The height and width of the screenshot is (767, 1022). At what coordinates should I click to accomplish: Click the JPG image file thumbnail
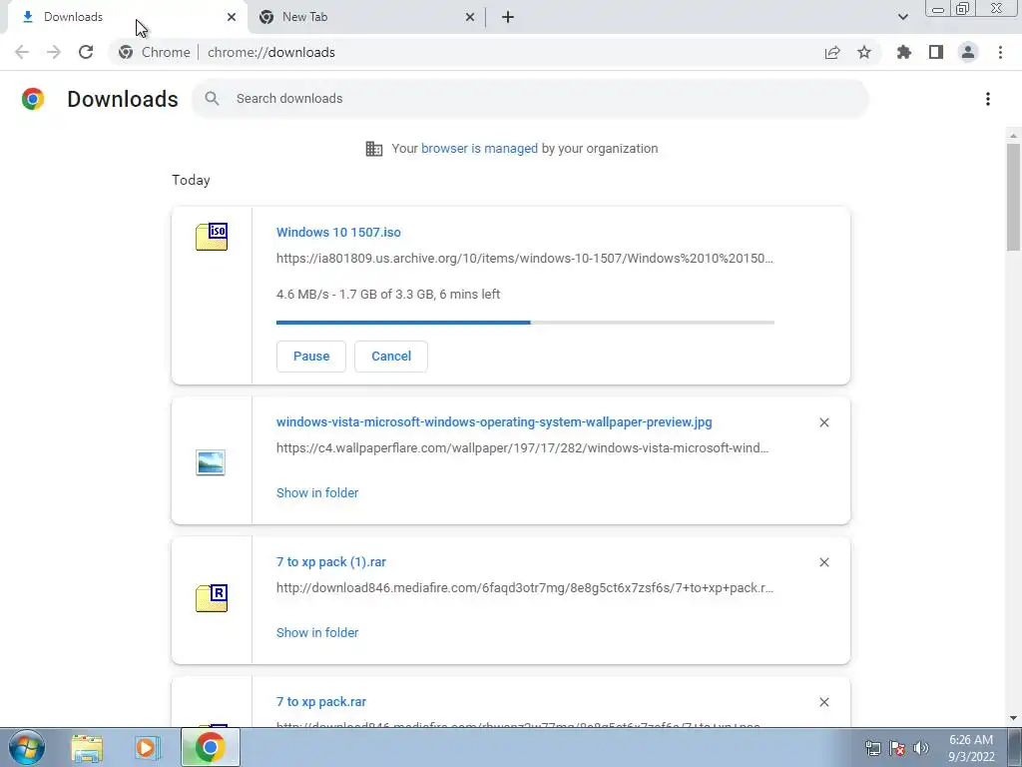211,462
